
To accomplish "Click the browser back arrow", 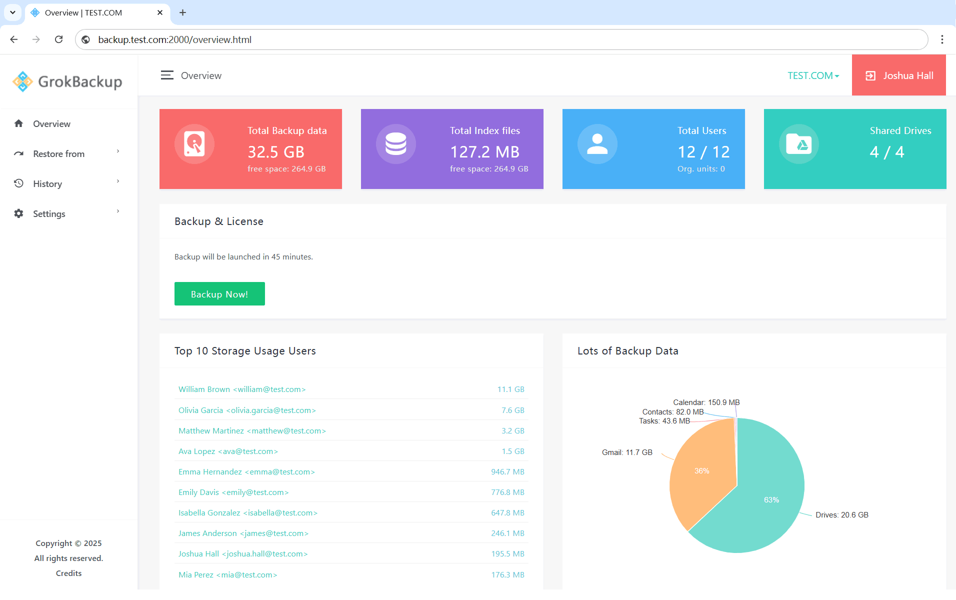I will [x=14, y=39].
